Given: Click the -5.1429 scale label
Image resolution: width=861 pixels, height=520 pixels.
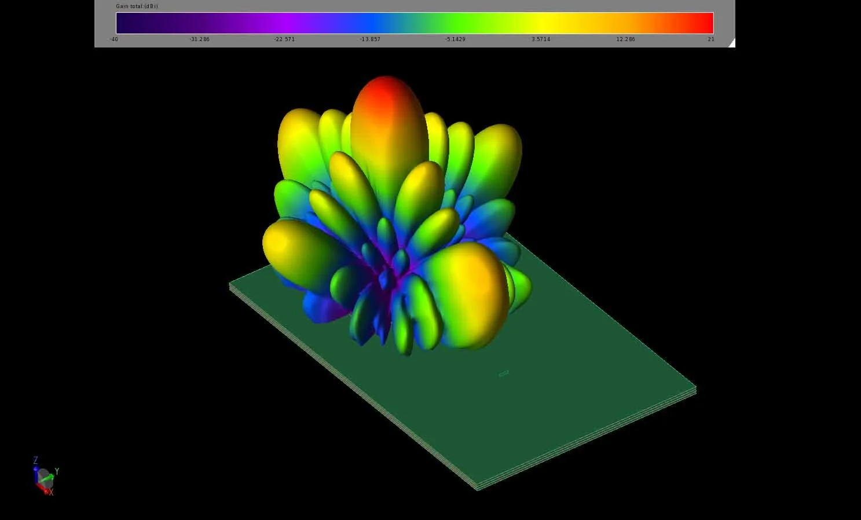Looking at the screenshot, I should coord(455,39).
